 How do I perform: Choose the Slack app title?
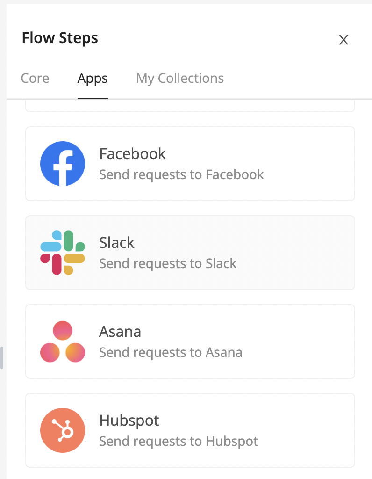(x=117, y=243)
